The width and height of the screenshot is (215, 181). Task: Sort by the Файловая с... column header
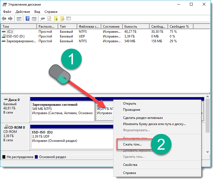pyautogui.click(x=89, y=27)
